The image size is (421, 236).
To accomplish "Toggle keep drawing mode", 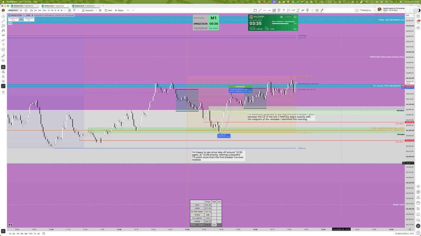I will click(x=4, y=71).
